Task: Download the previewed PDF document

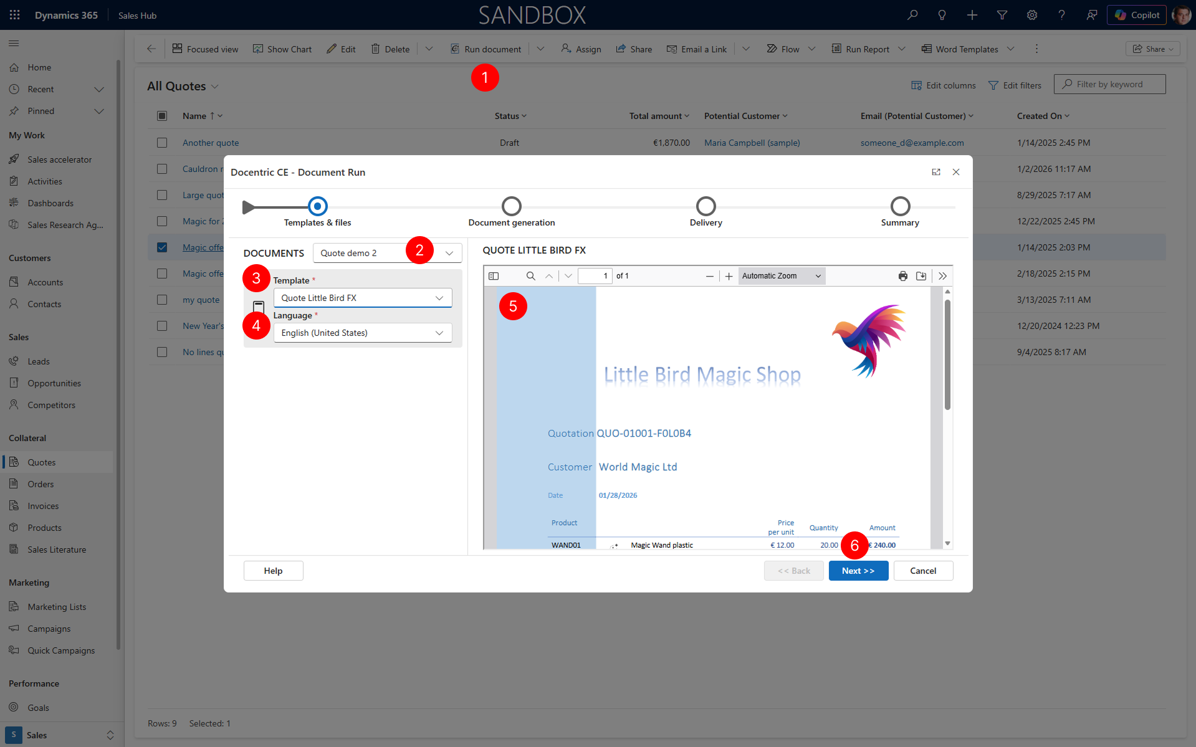Action: [x=921, y=276]
